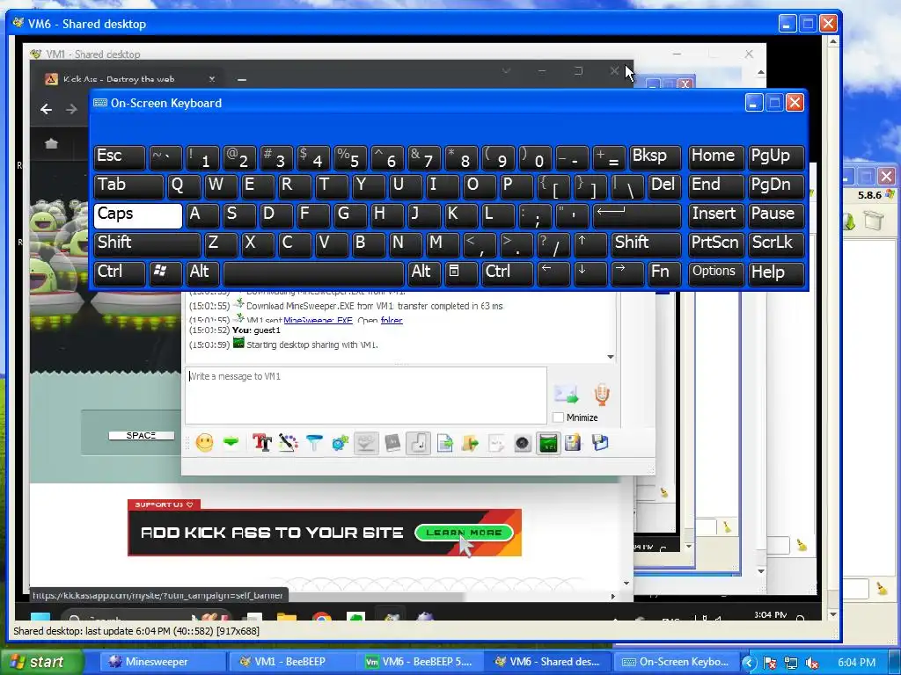This screenshot has width=901, height=675.
Task: Click the emoticons smiley icon in chat toolbar
Action: tap(204, 443)
